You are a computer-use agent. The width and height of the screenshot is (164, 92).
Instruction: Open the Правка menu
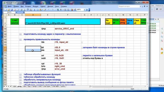tap(16, 6)
